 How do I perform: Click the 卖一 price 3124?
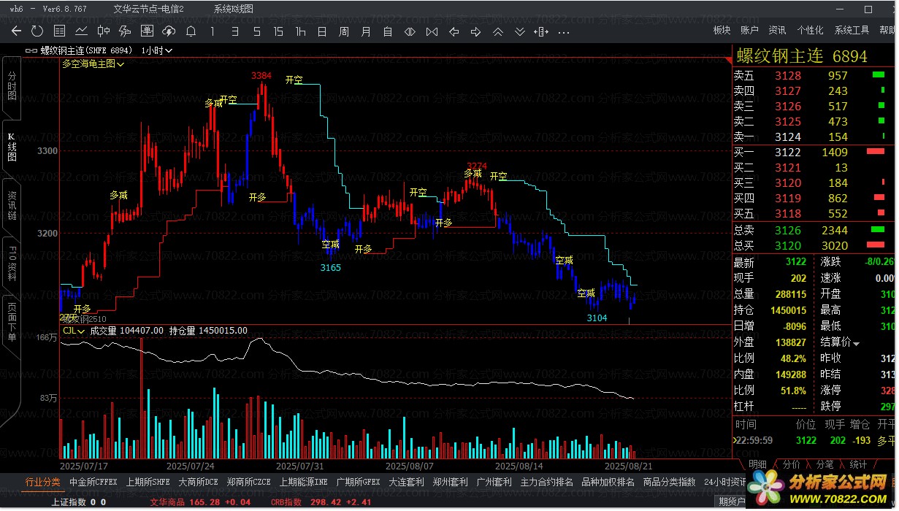coord(788,137)
